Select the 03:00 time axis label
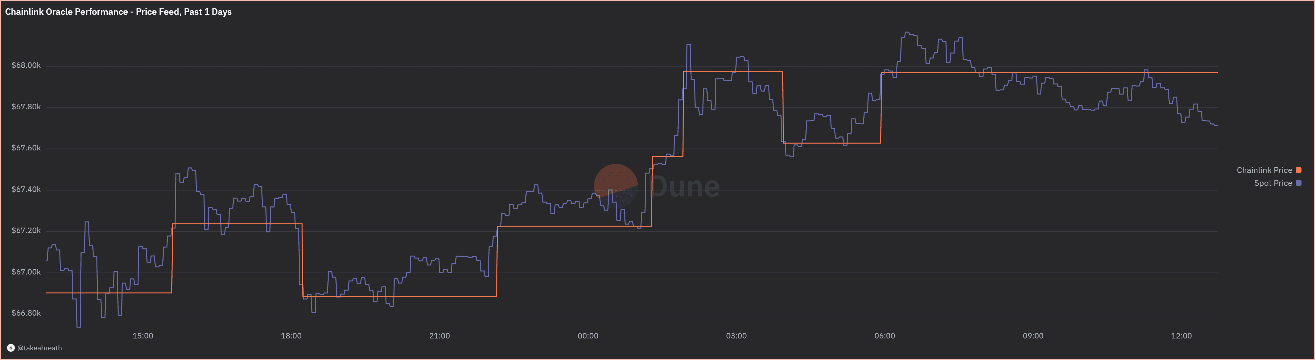Image resolution: width=1315 pixels, height=360 pixels. 736,336
